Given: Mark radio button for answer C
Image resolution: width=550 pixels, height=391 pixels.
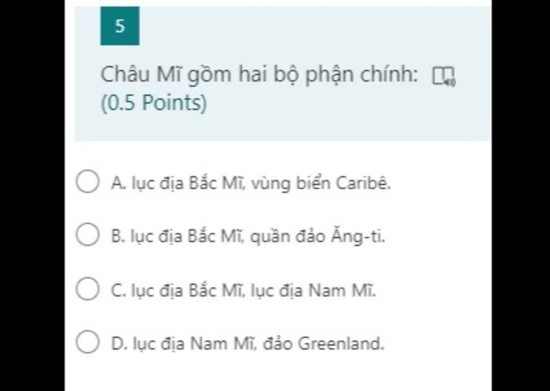Looking at the screenshot, I should [88, 289].
